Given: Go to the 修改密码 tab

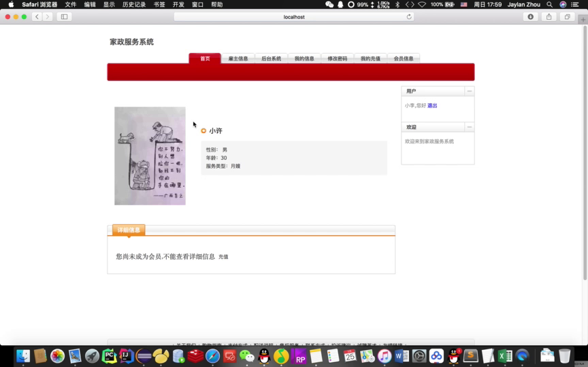Looking at the screenshot, I should pyautogui.click(x=337, y=58).
